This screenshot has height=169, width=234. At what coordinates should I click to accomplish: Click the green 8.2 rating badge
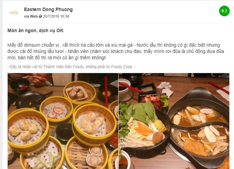point(224,11)
